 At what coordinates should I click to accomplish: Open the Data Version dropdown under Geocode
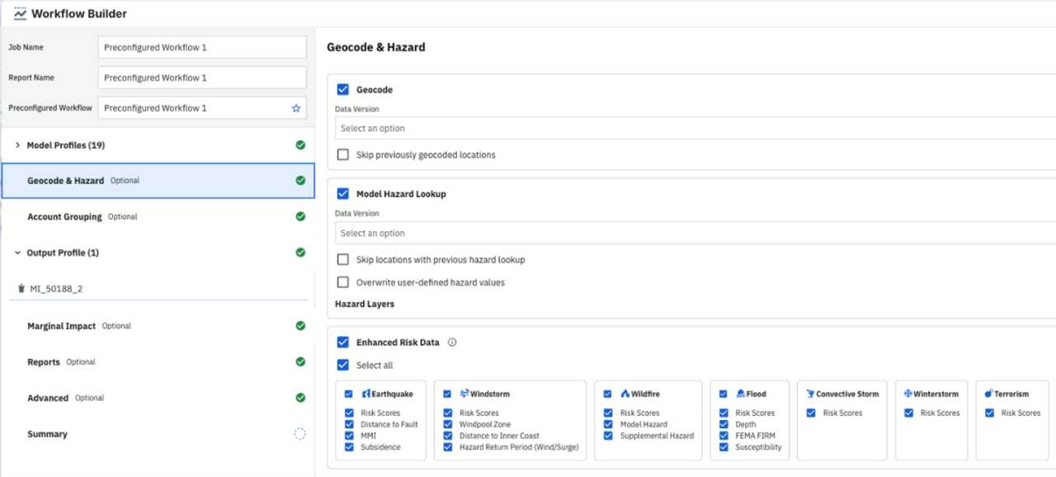(577, 128)
